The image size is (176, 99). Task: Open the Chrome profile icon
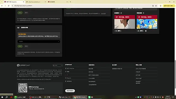(161, 6)
